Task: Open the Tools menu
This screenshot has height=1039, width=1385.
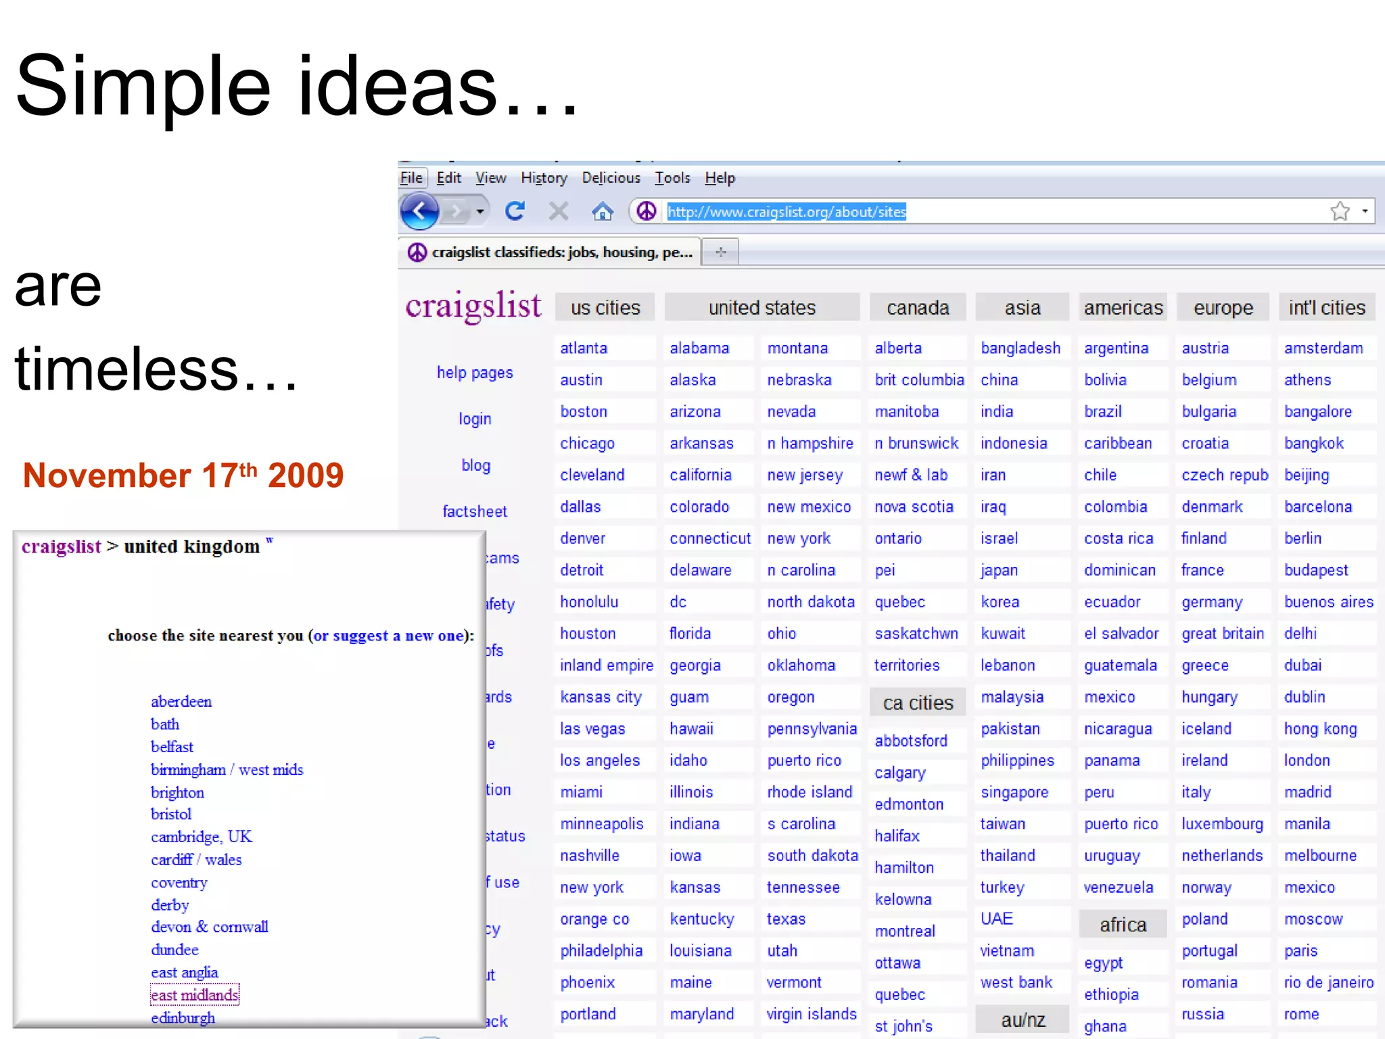Action: [672, 178]
